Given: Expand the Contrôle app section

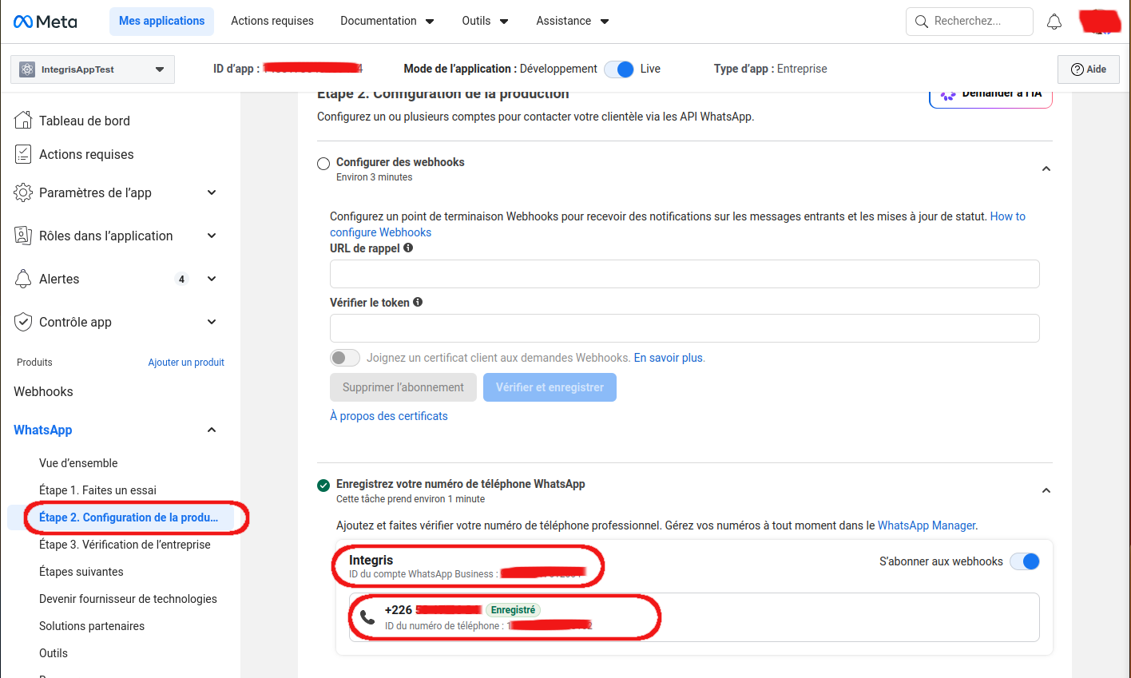Looking at the screenshot, I should point(212,322).
